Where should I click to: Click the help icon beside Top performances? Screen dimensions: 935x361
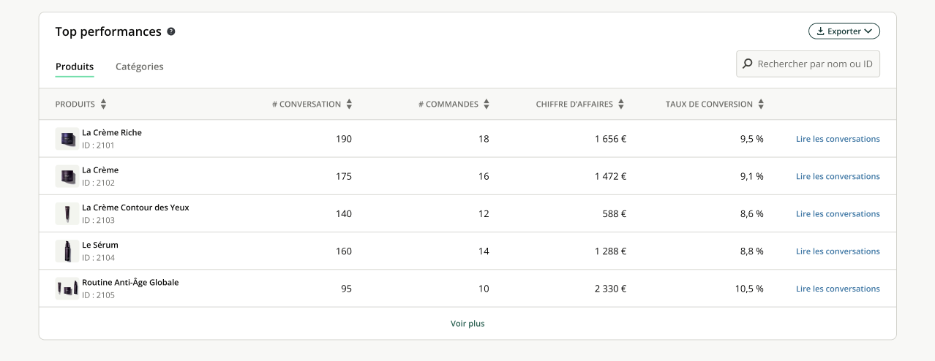tap(171, 32)
